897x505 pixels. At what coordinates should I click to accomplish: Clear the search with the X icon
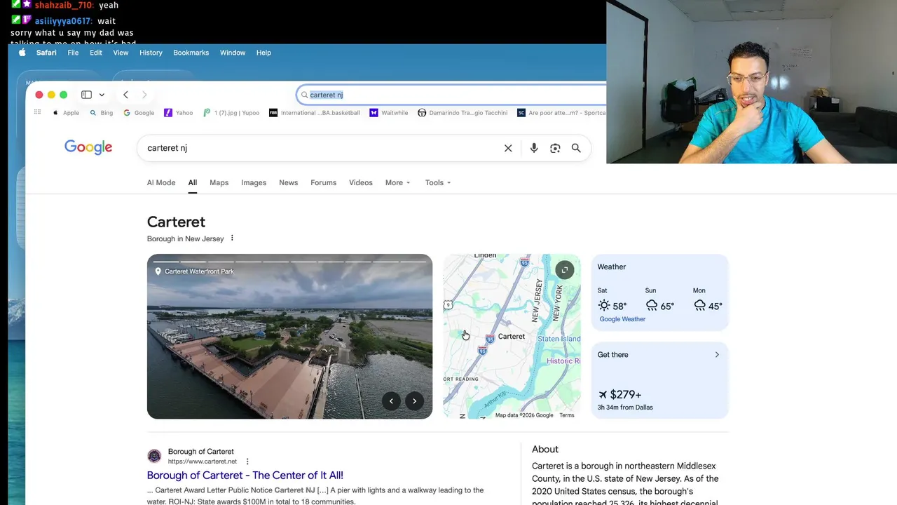(508, 148)
